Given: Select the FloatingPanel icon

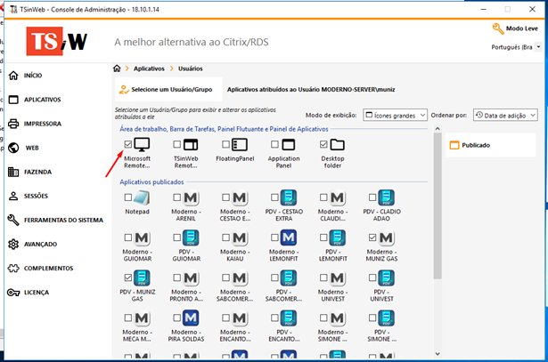Looking at the screenshot, I should point(239,145).
